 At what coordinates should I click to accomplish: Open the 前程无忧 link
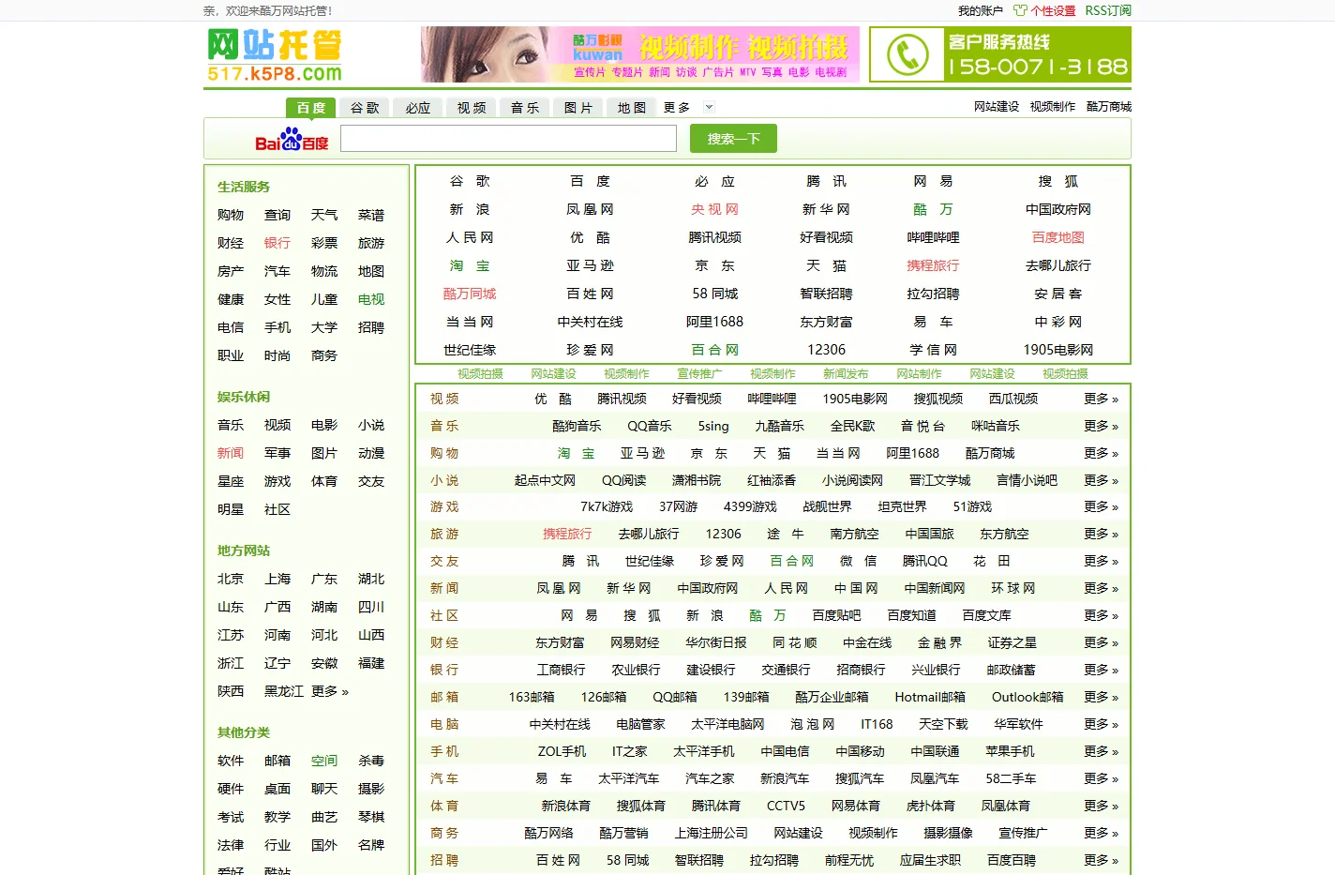[x=849, y=860]
